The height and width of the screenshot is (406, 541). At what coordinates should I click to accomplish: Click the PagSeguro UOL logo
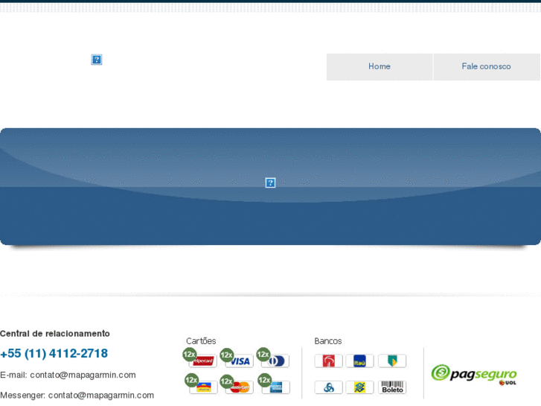click(474, 375)
